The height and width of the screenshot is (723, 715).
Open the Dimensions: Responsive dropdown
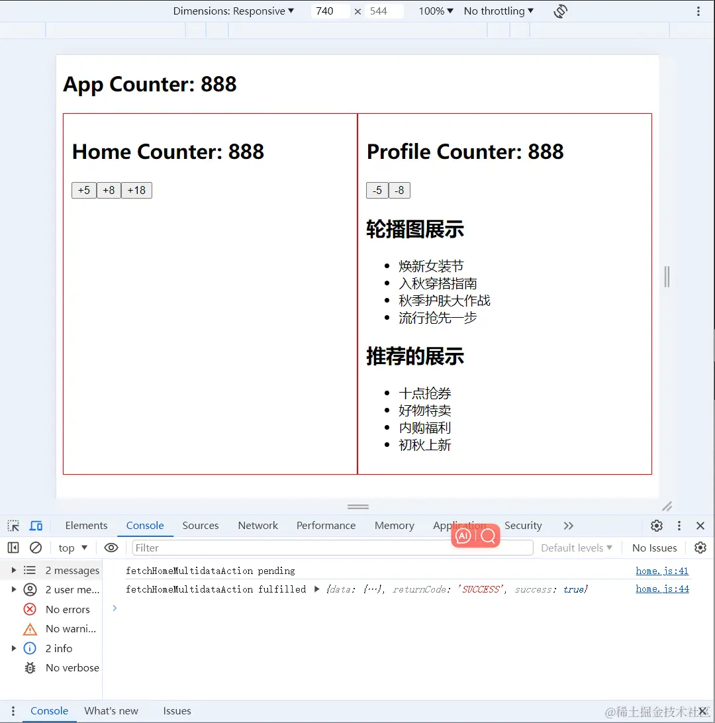(233, 11)
